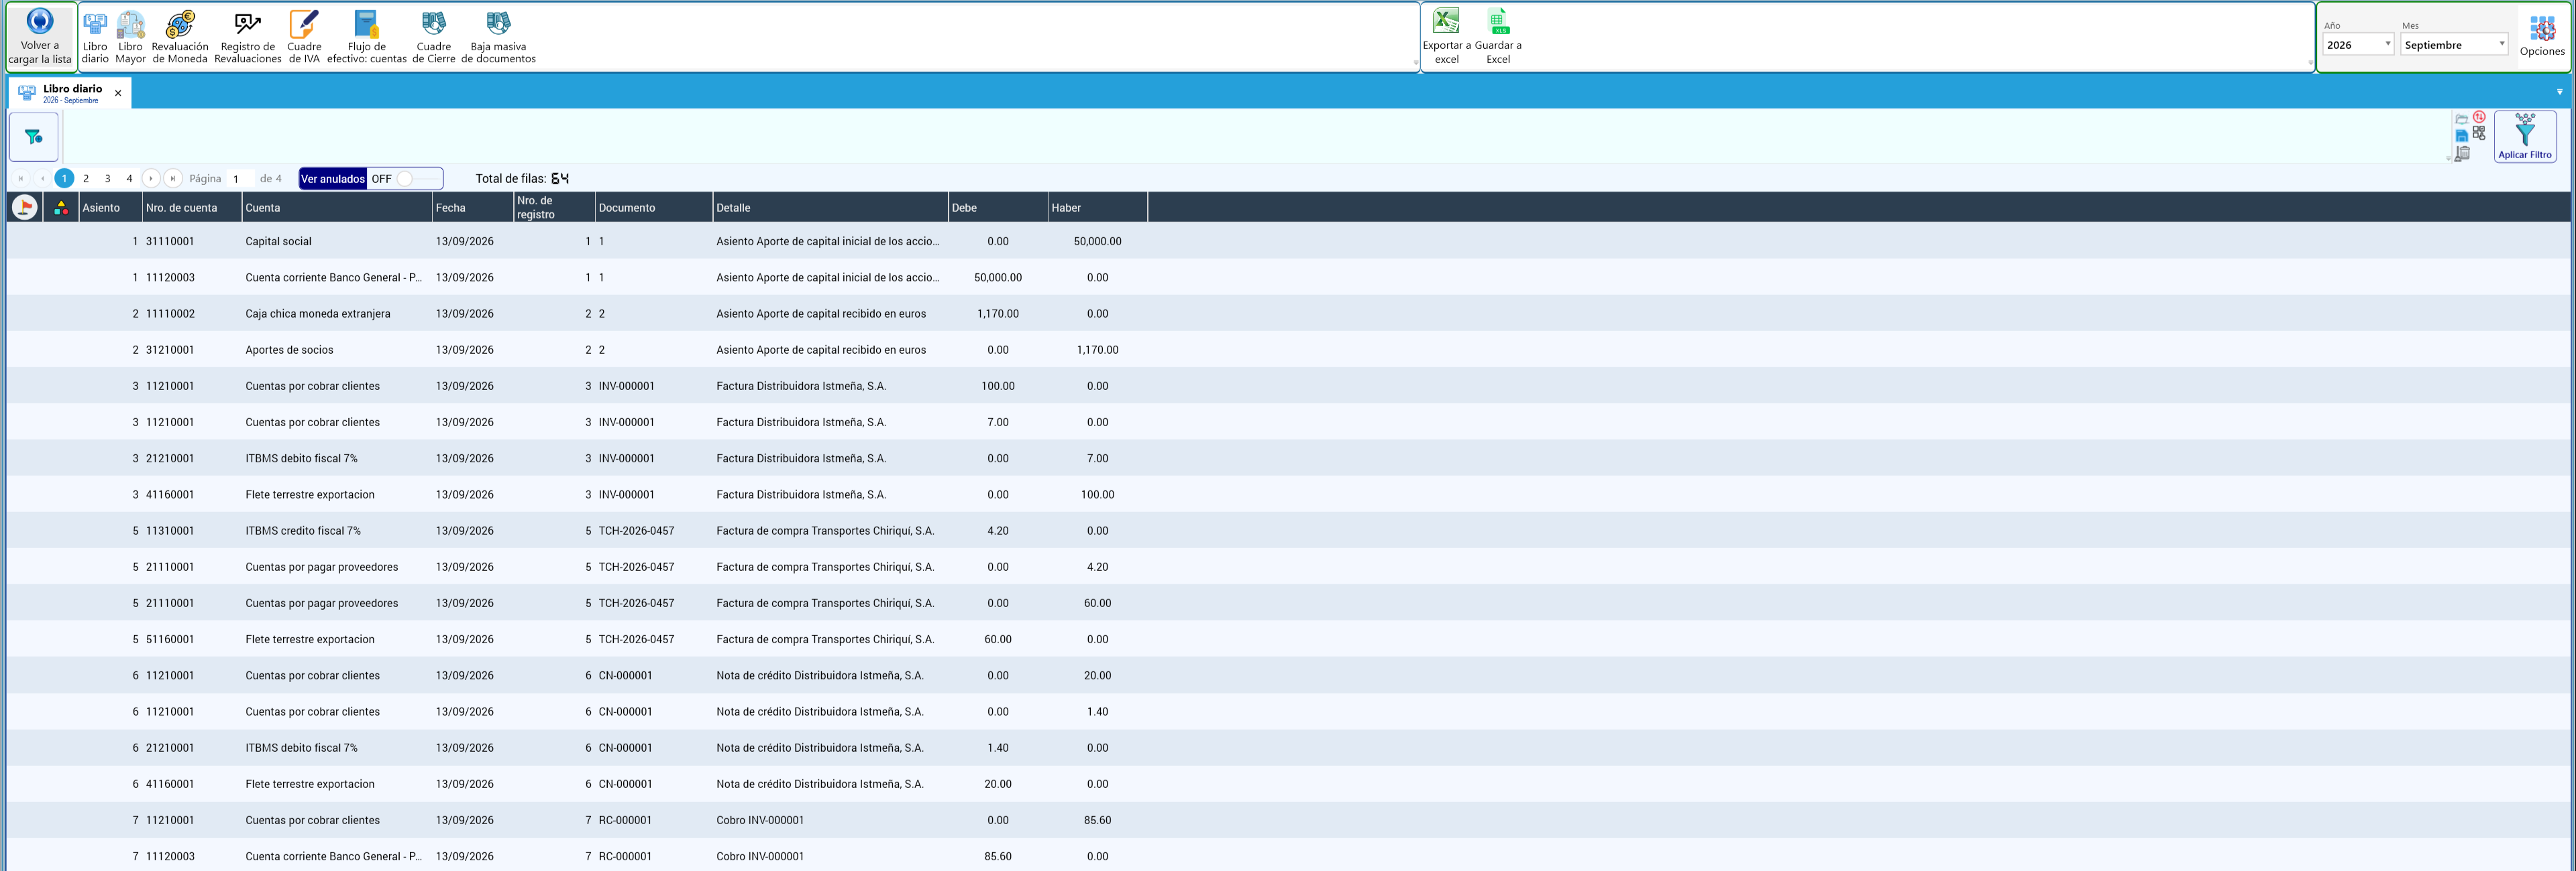Image resolution: width=2576 pixels, height=871 pixels.
Task: Open the Libro Mayor report
Action: pos(130,37)
